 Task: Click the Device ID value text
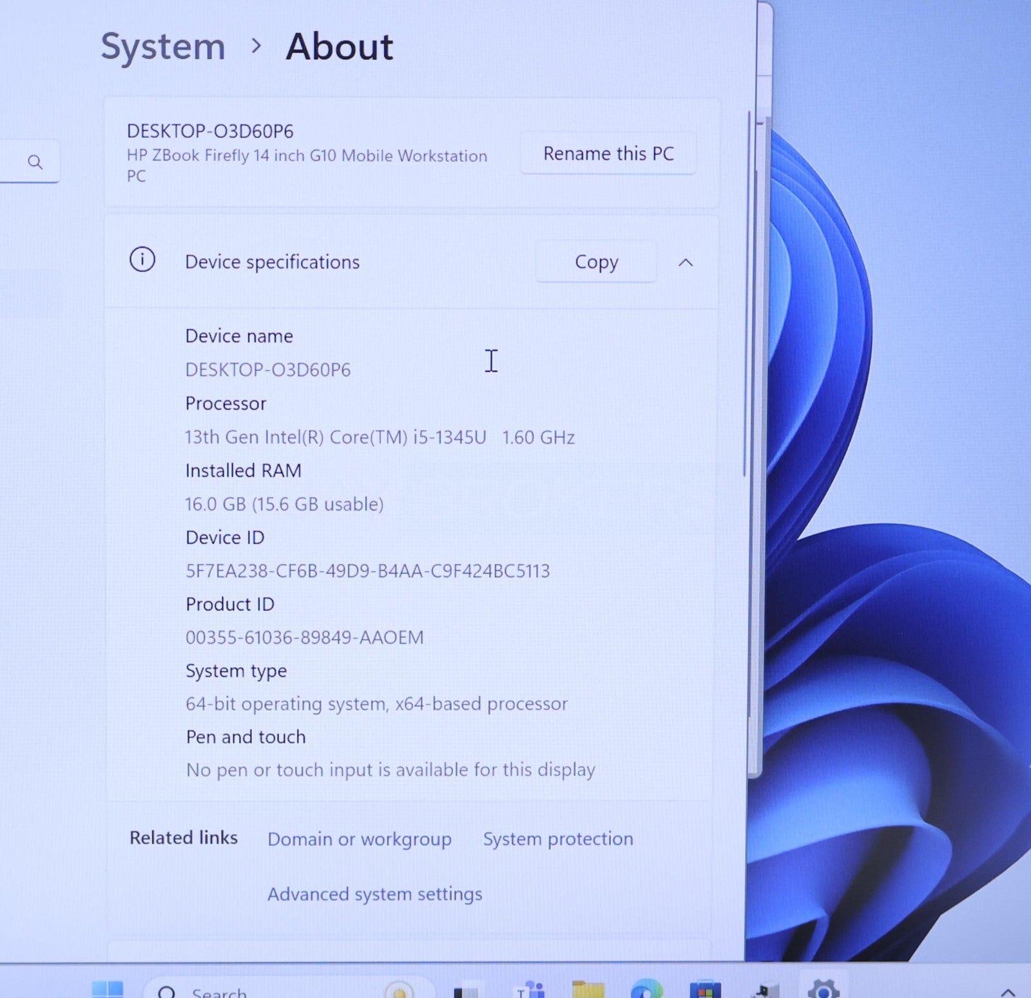tap(367, 571)
